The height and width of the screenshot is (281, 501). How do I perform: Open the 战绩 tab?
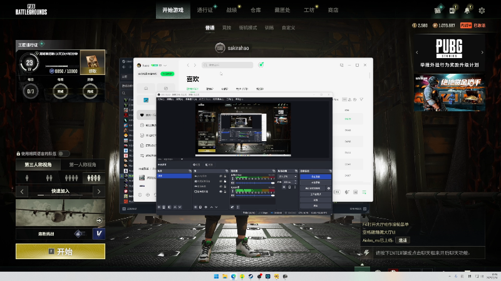click(232, 10)
